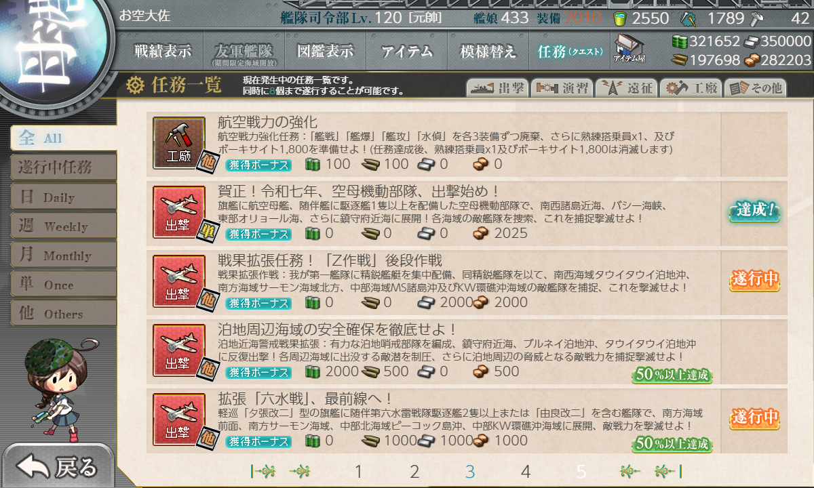Claim the 達成! completed quest reward
This screenshot has width=814, height=488.
click(x=754, y=211)
